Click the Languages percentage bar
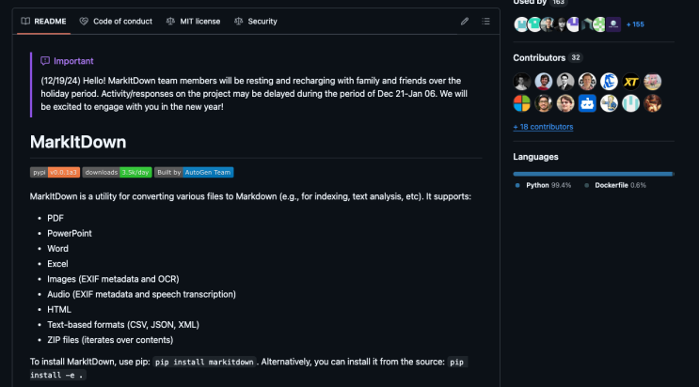Viewport: 699px width, 387px height. coord(593,174)
